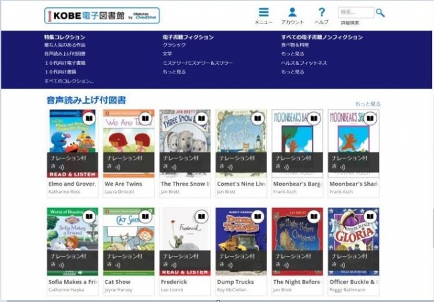Click もっと見る under 電子書籍フィクション

[x=174, y=71]
